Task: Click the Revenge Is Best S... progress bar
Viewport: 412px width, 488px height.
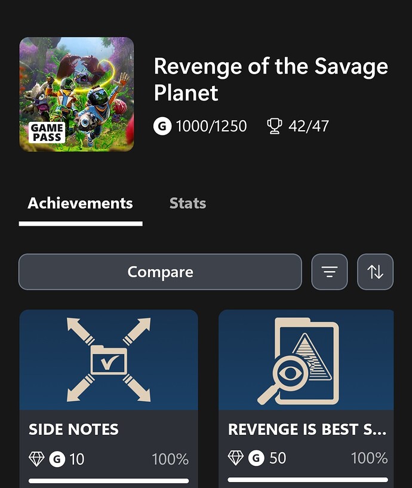Action: [308, 480]
